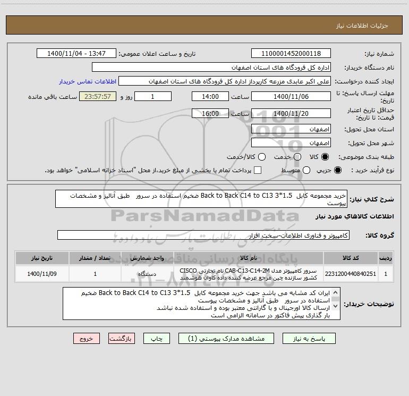
Task: Open اطلاعات تماس خریدار link
Action: [88, 81]
